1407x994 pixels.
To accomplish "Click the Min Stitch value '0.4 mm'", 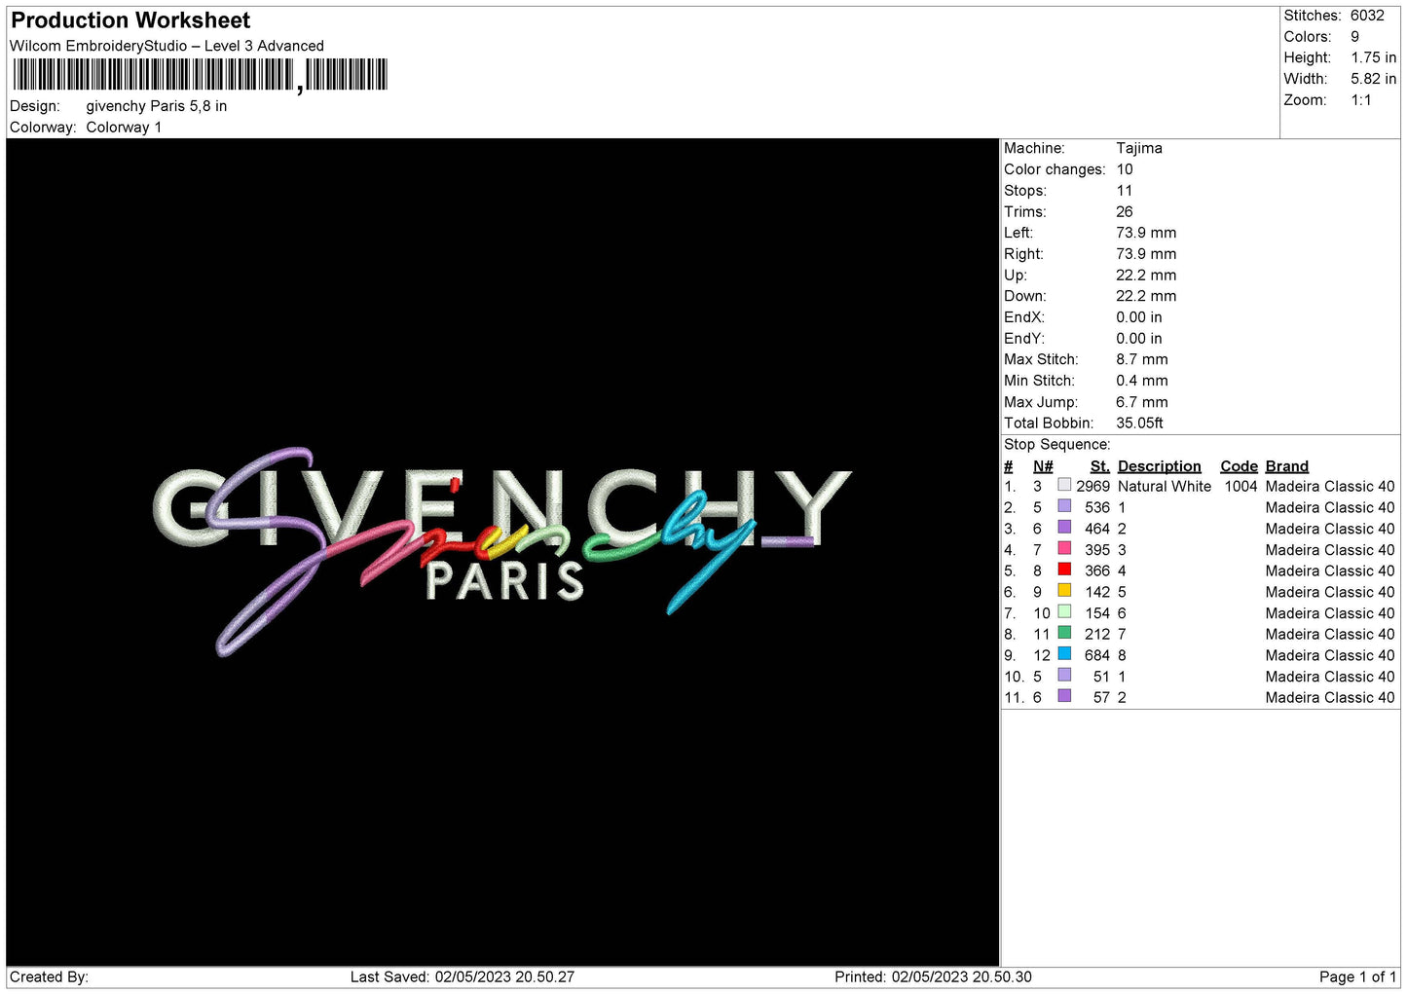I will coord(1142,381).
